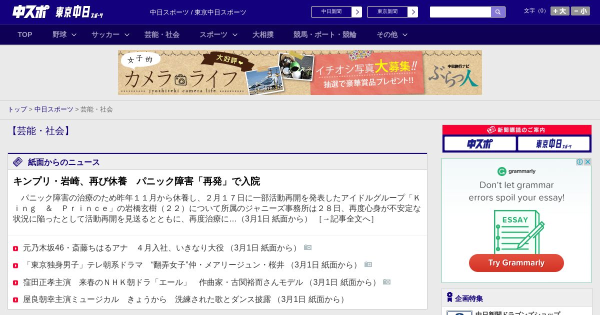Select 競馬・ボート・競輪 in navigation bar
600x315 pixels.
(325, 34)
